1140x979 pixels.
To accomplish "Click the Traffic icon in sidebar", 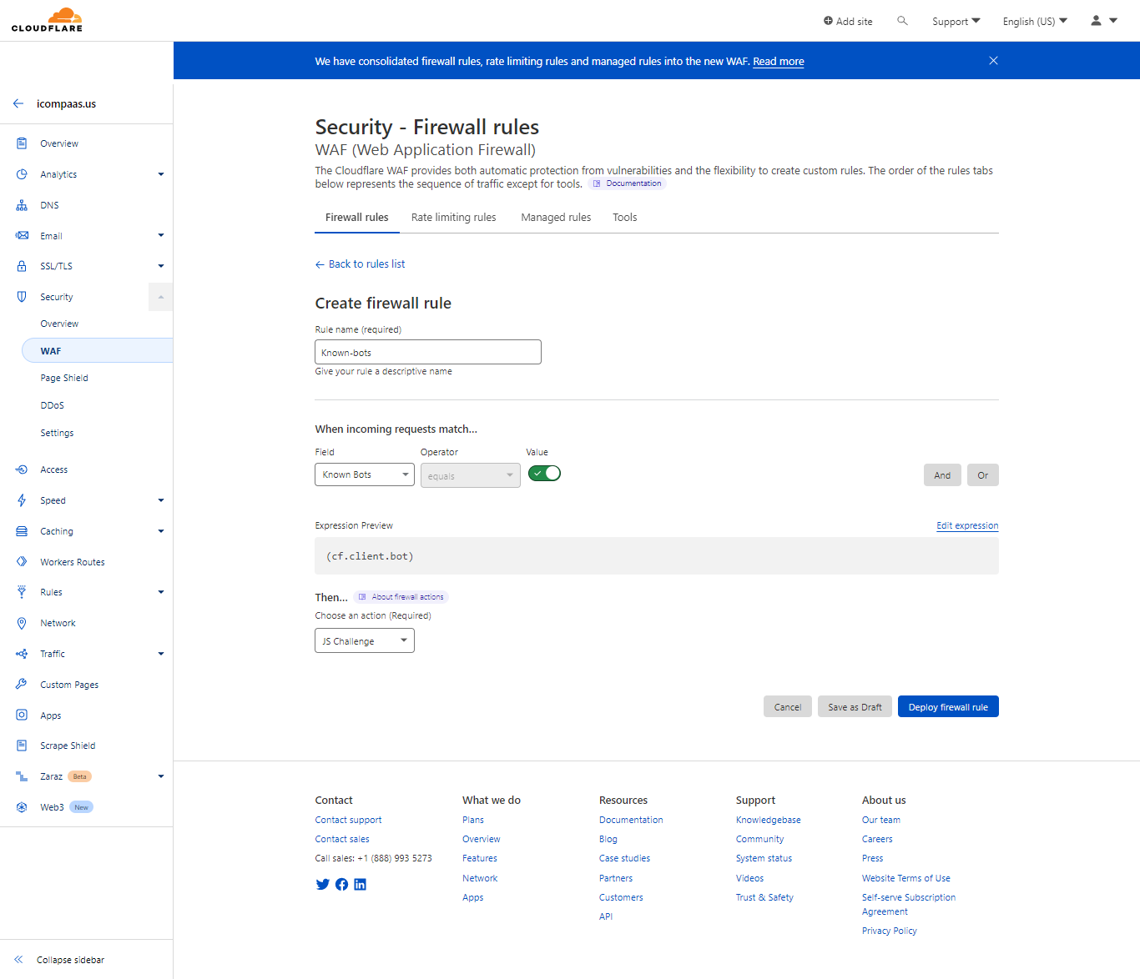I will (22, 654).
